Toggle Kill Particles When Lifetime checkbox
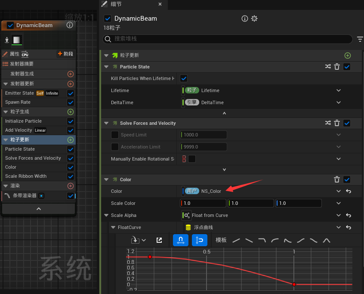 [184, 78]
